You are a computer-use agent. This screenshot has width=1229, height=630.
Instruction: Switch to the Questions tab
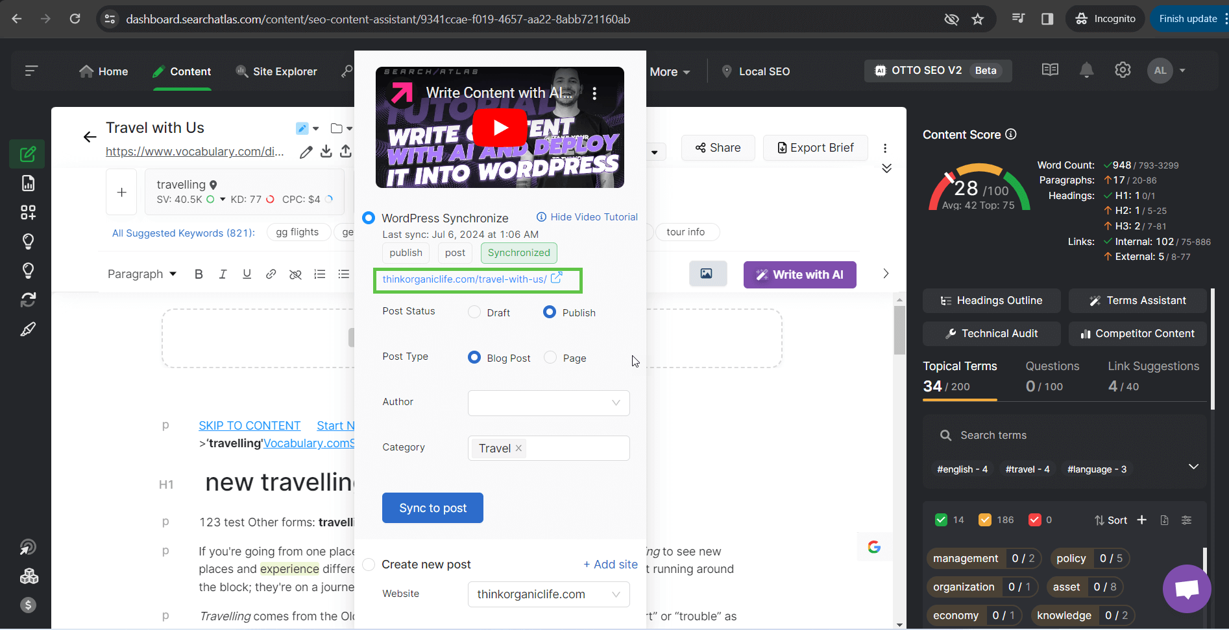tap(1052, 366)
